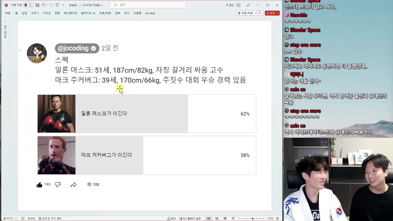
Task: Click the '스펙' heading text
Action: click(x=62, y=60)
